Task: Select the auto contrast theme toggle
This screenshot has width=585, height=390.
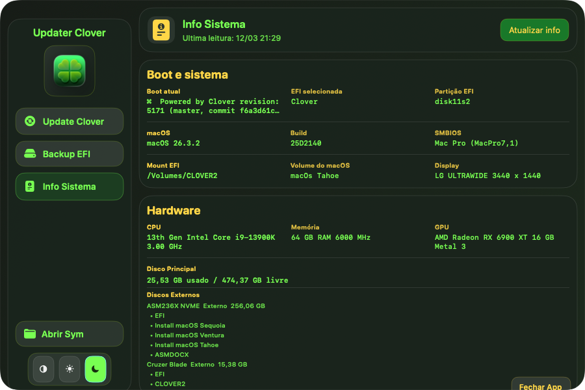Action: pyautogui.click(x=44, y=369)
